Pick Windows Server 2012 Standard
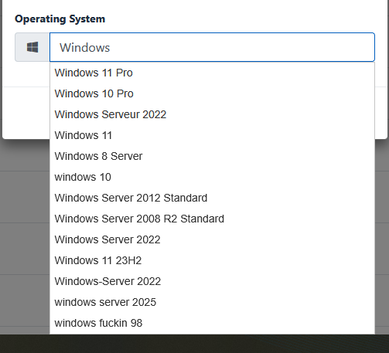This screenshot has height=353, width=389. [x=212, y=198]
